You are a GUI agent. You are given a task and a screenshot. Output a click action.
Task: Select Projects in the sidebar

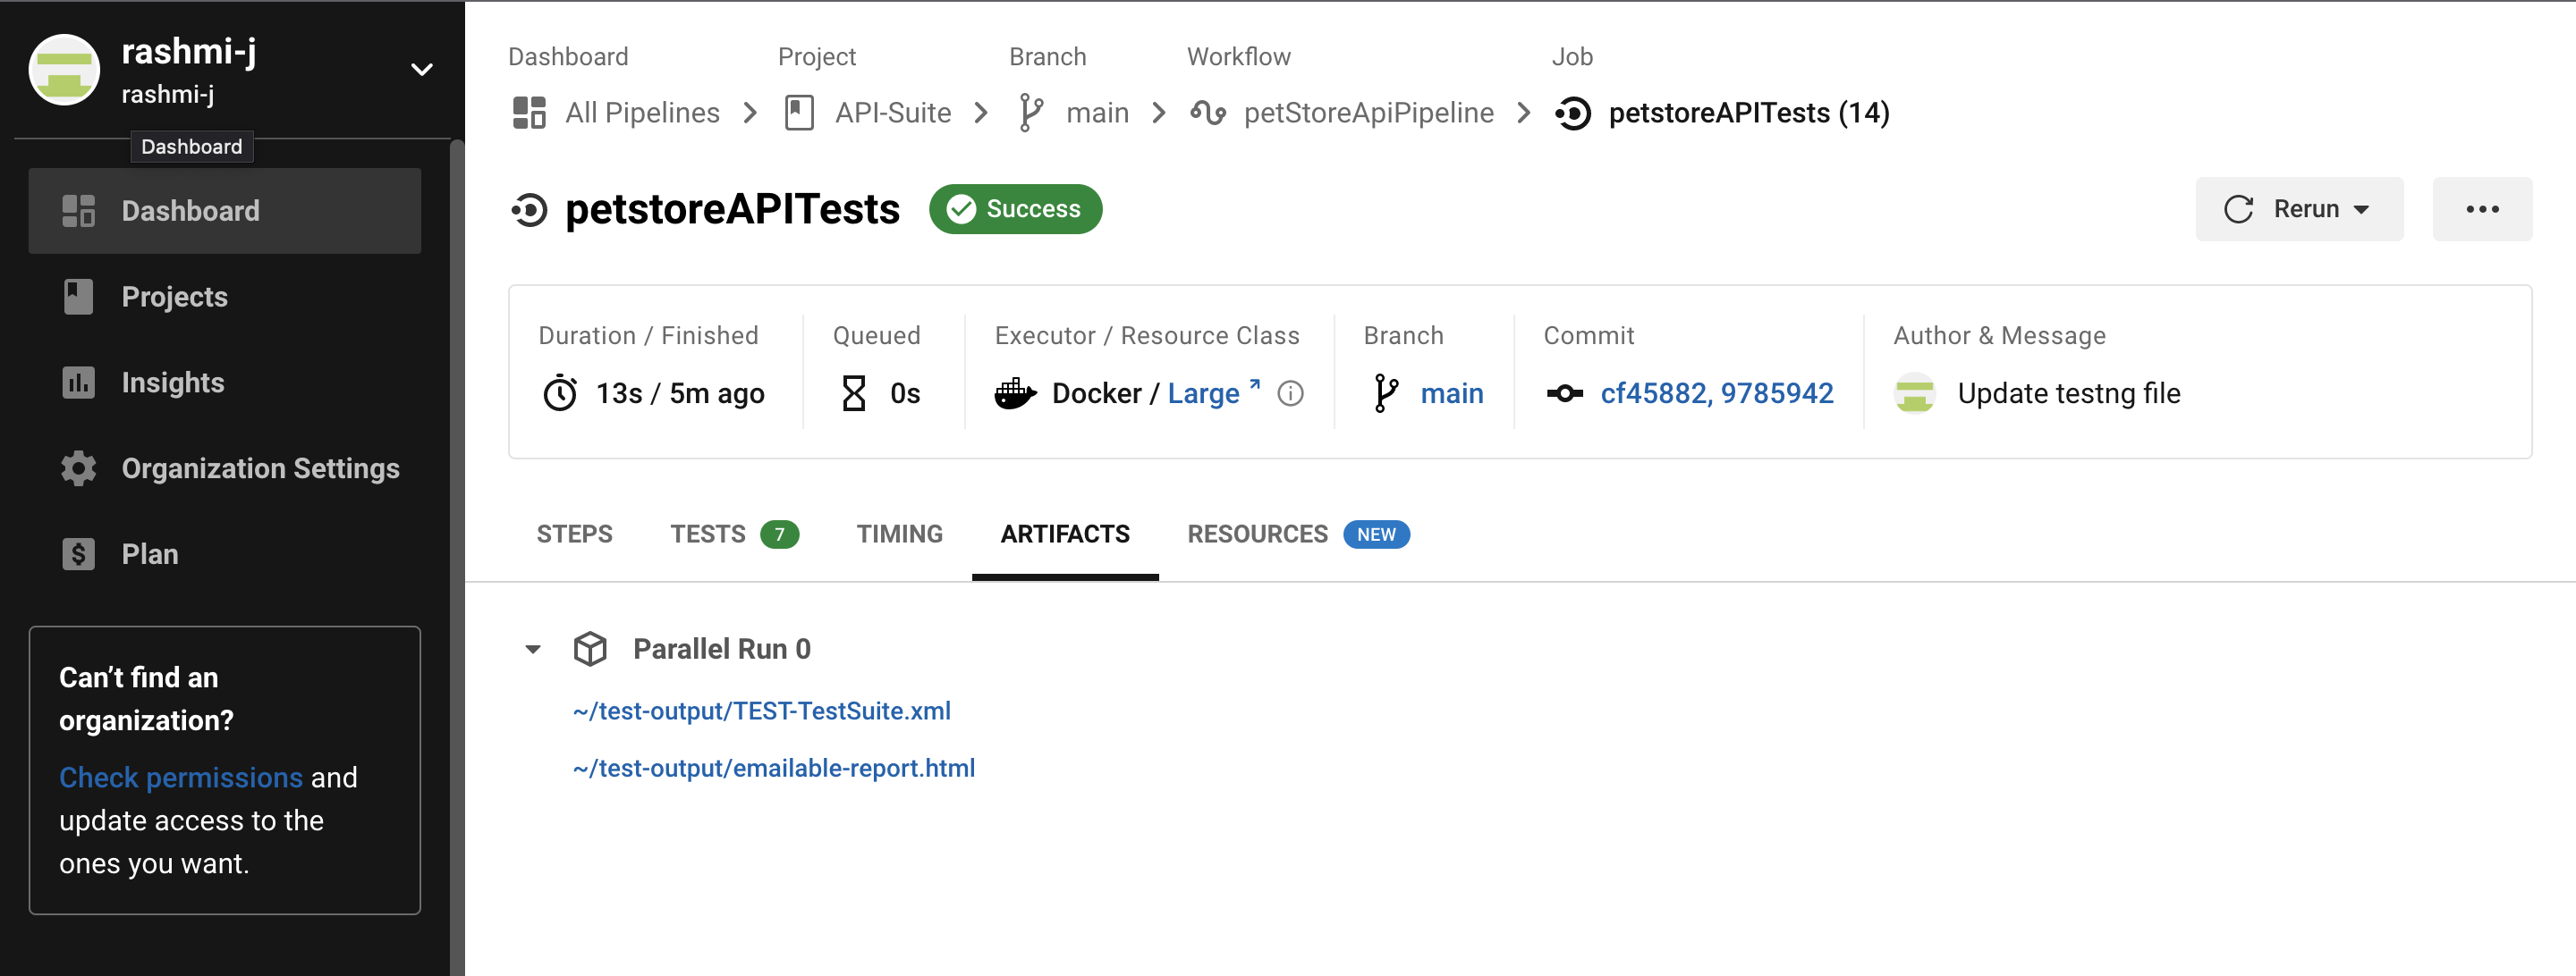pyautogui.click(x=174, y=296)
